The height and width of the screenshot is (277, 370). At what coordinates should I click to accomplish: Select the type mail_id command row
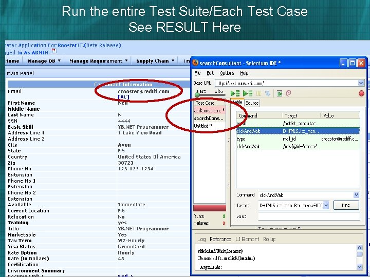click(298, 138)
